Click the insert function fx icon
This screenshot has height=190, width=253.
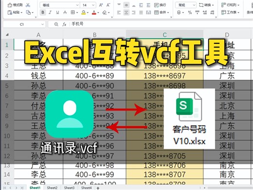point(64,24)
